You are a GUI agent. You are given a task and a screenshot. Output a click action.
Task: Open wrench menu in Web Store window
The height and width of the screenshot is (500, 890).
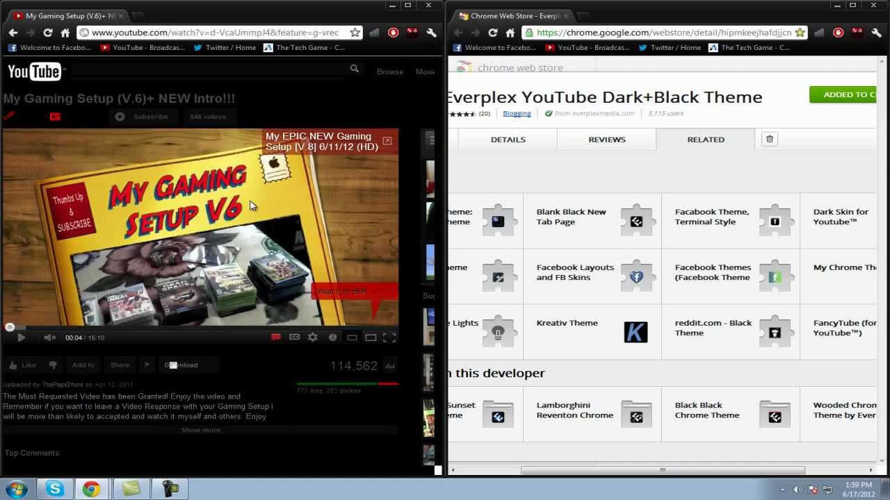(x=876, y=33)
